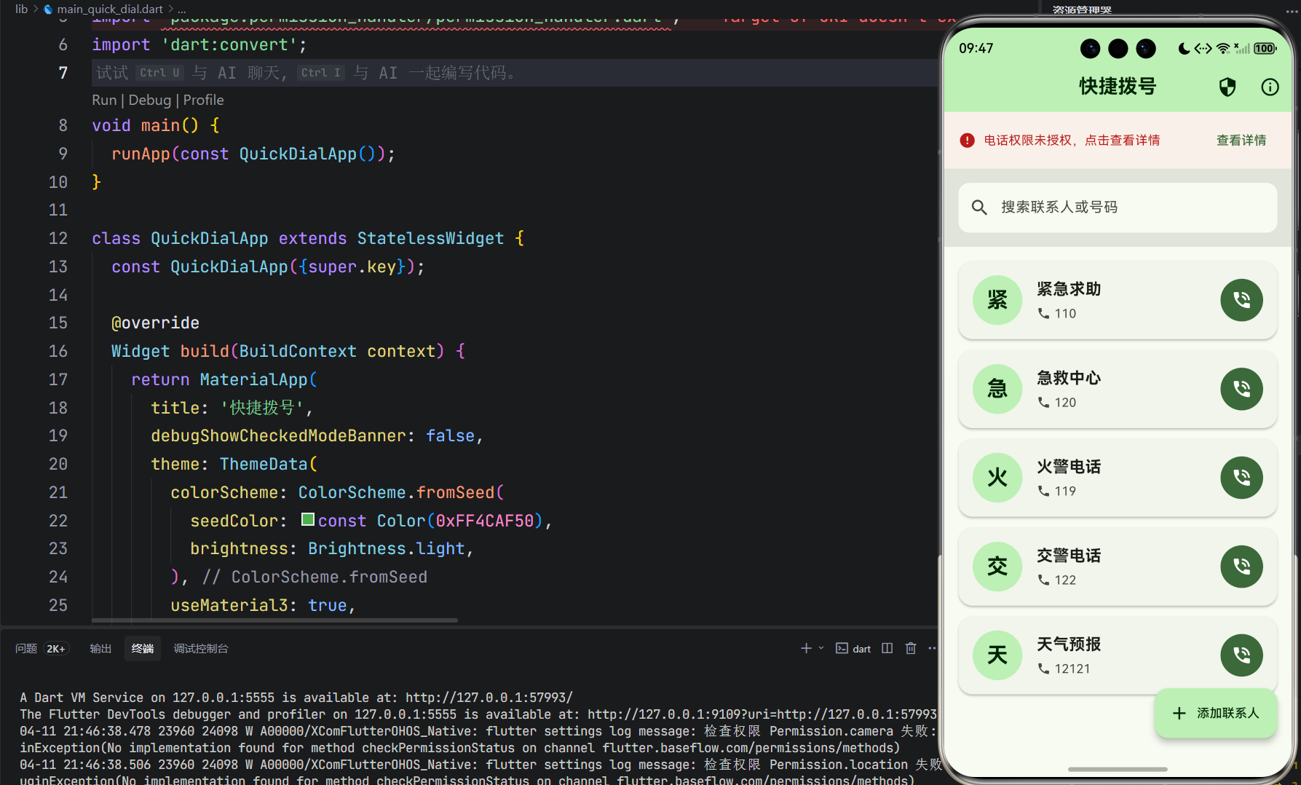The image size is (1301, 785).
Task: Click the phone number 12121
Action: pos(1072,668)
